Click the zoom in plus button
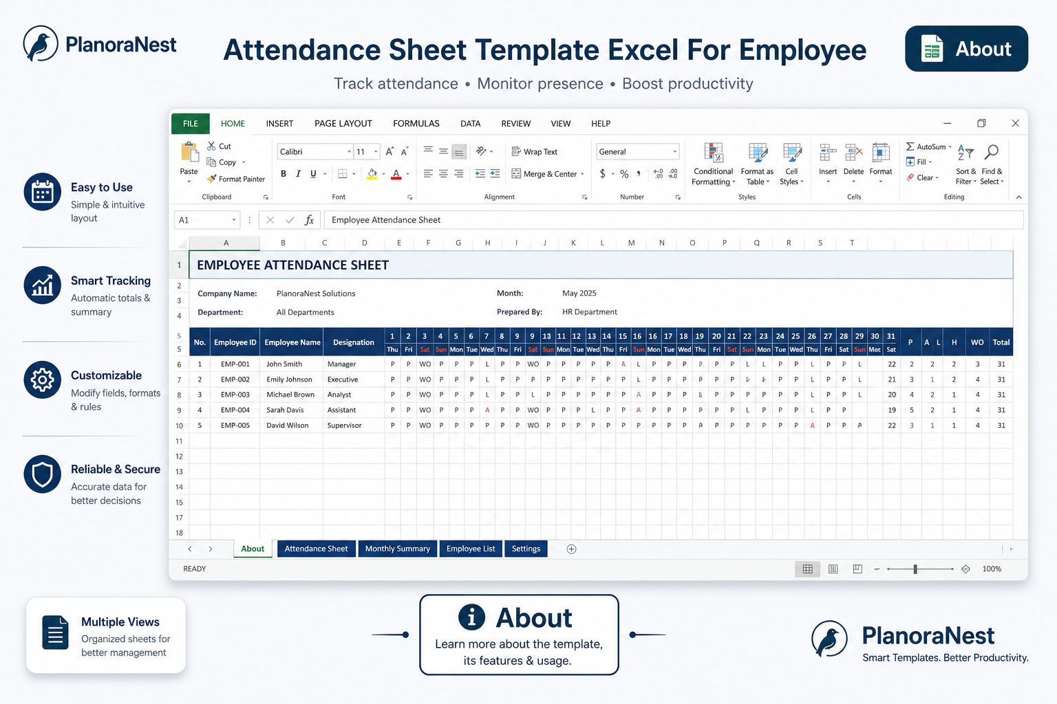 click(966, 569)
